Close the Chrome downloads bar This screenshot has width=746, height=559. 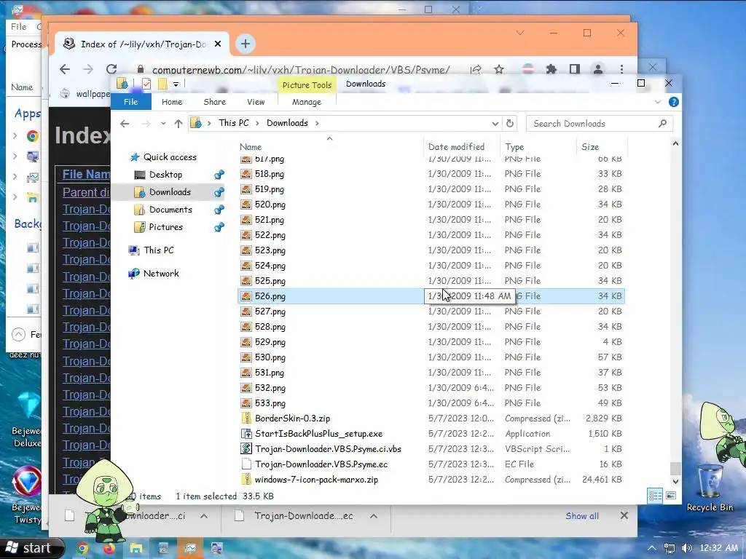(624, 516)
